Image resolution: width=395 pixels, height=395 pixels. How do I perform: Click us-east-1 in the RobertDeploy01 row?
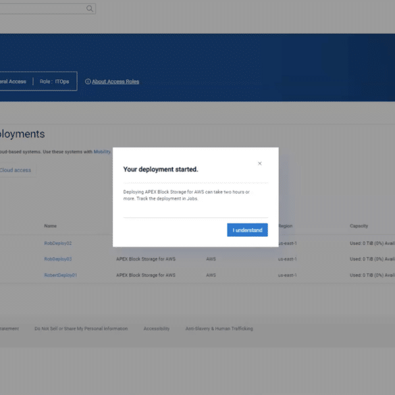click(287, 275)
